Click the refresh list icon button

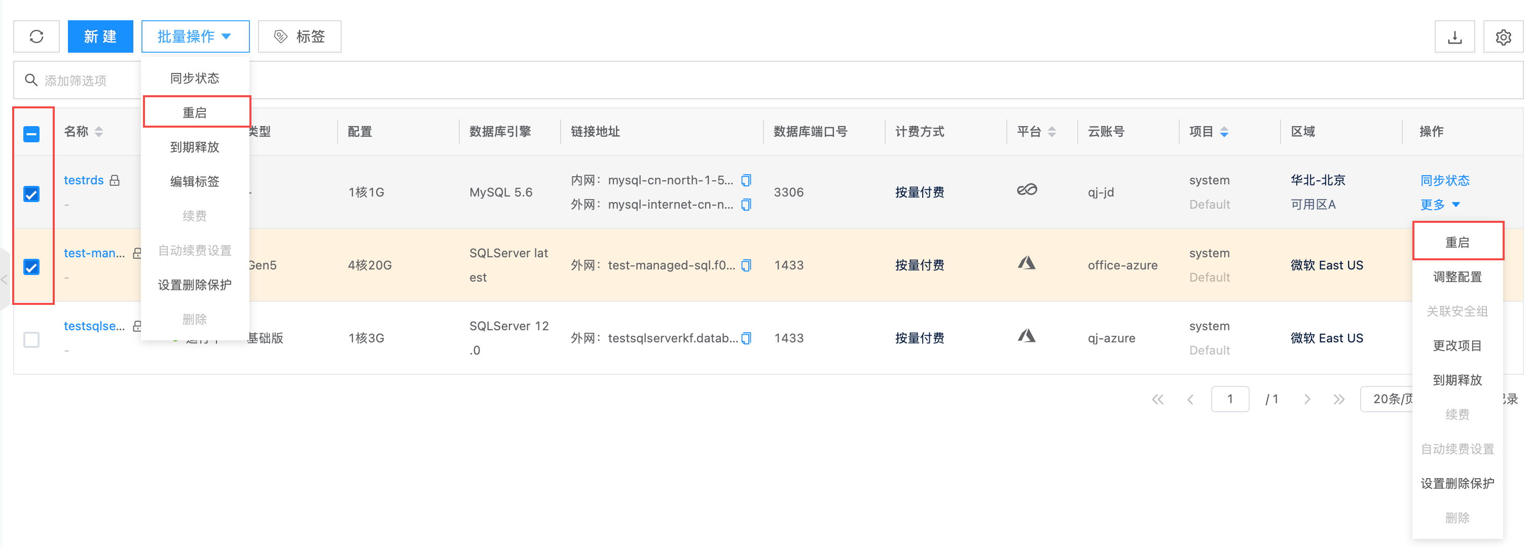36,37
